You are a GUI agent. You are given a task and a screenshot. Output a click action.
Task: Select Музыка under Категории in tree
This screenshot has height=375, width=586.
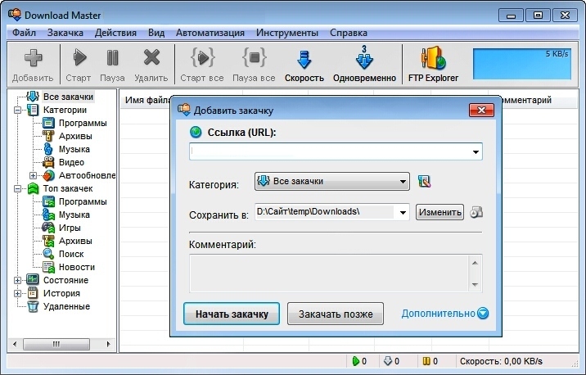point(74,149)
